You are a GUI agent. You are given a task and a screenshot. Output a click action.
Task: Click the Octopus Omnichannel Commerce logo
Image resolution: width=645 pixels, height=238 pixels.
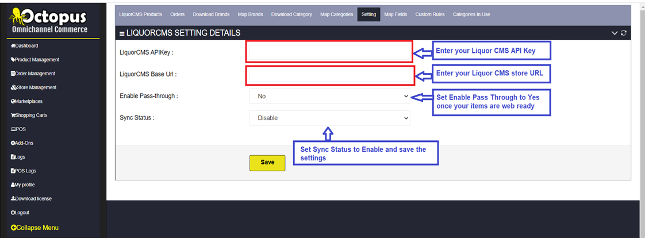pyautogui.click(x=48, y=21)
